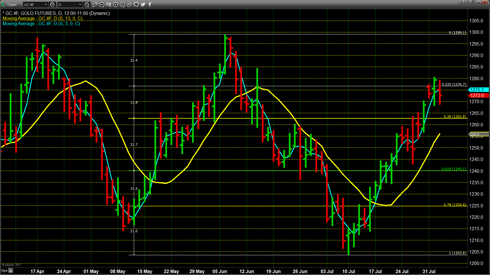The image size is (490, 275).
Task: Click the 12 Jun date on time axis
Action: tap(247, 271)
